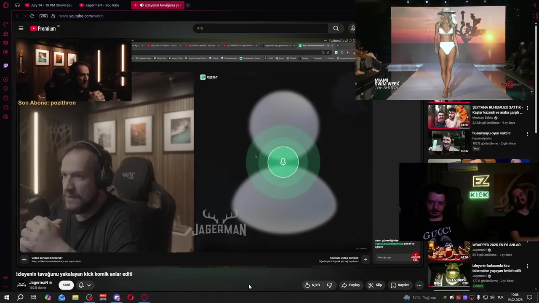Click the Katıl join button
The width and height of the screenshot is (539, 303).
click(66, 285)
